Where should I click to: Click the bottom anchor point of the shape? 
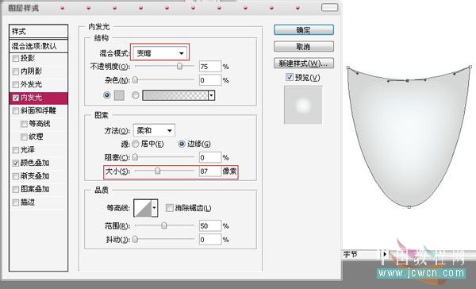point(409,207)
